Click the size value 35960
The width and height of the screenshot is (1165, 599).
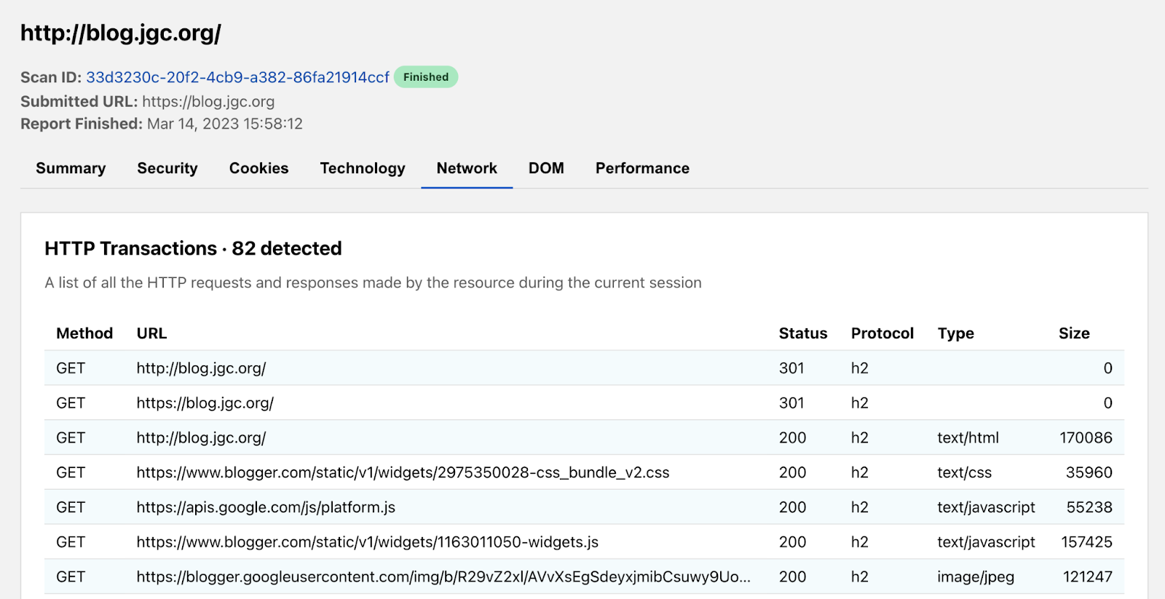tap(1089, 473)
